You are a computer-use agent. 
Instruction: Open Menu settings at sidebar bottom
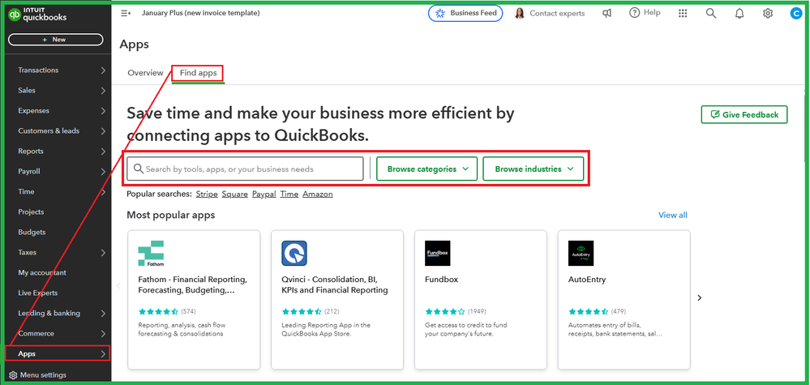tap(38, 375)
